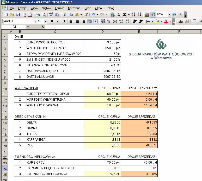Insert a hyperlink with the globe icon

112,15
